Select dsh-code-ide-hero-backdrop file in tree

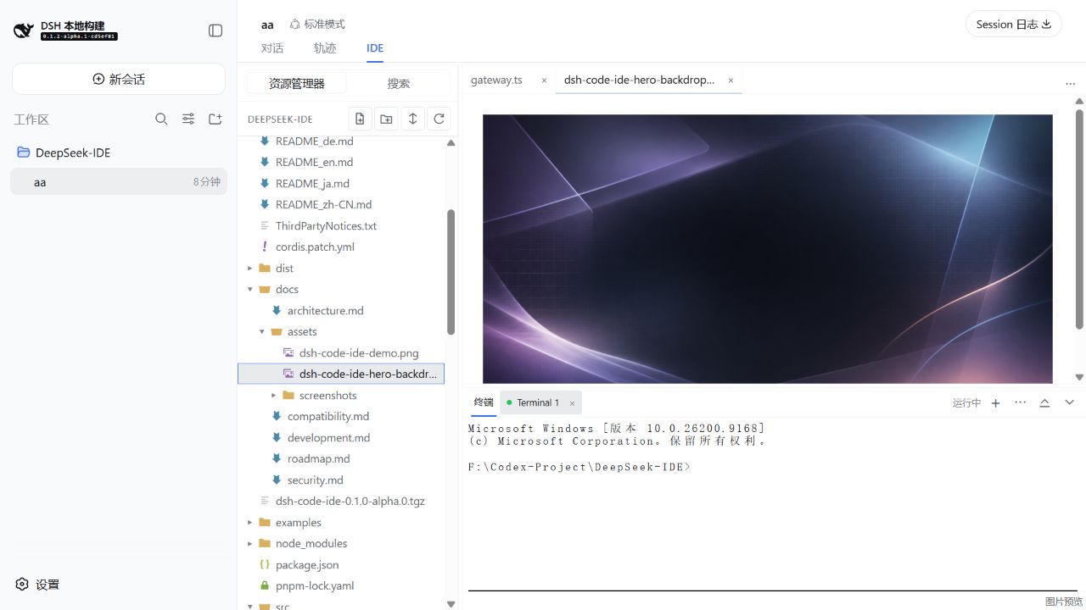tap(341, 374)
